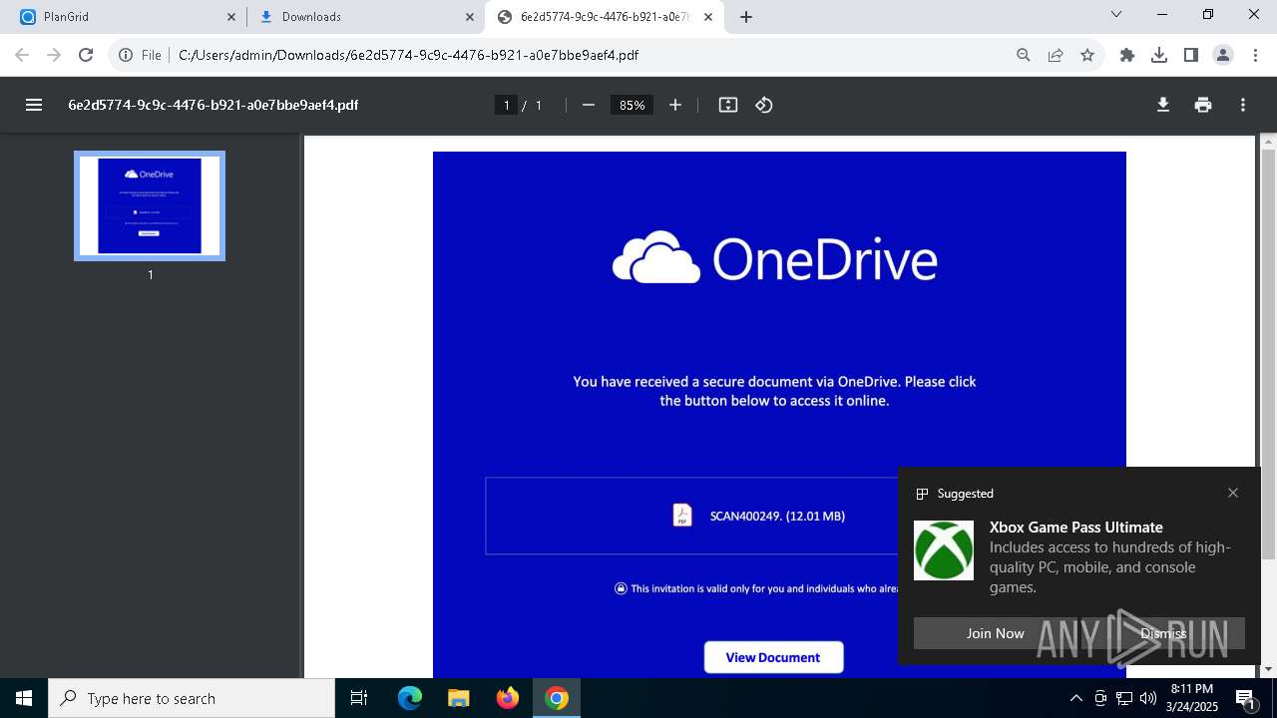Open Task View on taskbar

pyautogui.click(x=359, y=698)
